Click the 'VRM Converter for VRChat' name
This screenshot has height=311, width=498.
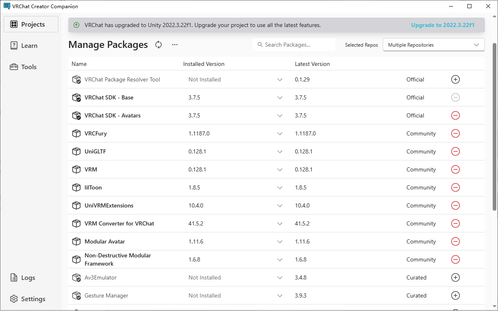119,223
